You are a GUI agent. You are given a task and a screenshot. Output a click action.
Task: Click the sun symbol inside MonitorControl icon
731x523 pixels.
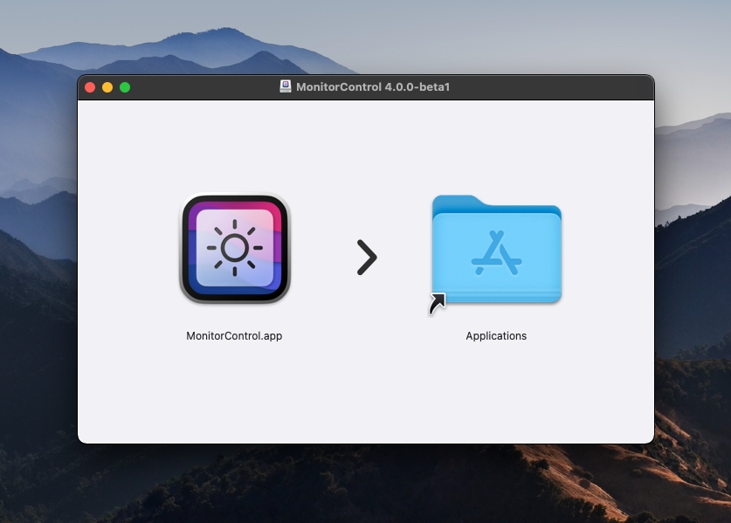pos(234,248)
